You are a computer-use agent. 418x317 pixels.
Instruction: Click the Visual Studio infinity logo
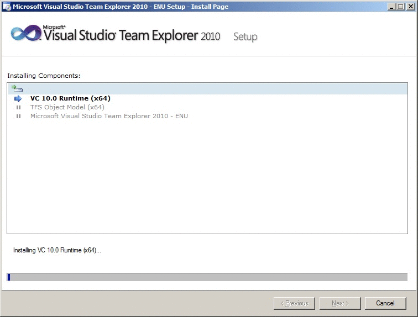pos(26,33)
